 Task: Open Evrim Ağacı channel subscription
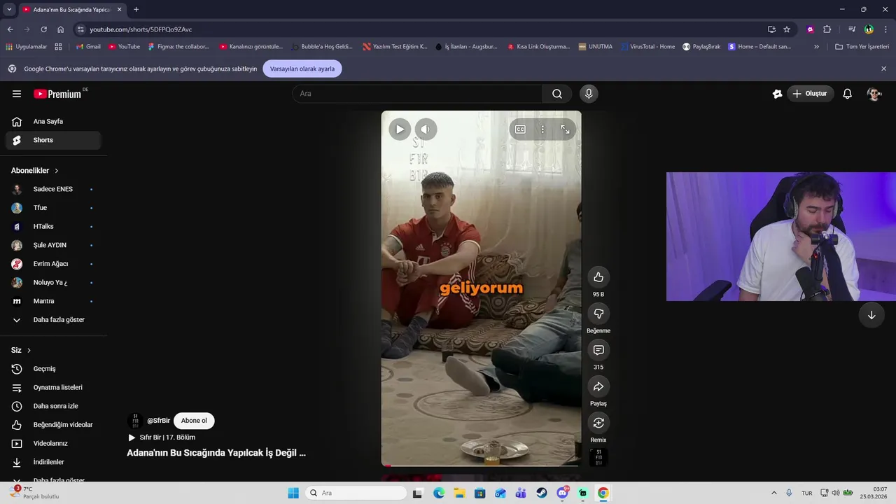coord(53,264)
